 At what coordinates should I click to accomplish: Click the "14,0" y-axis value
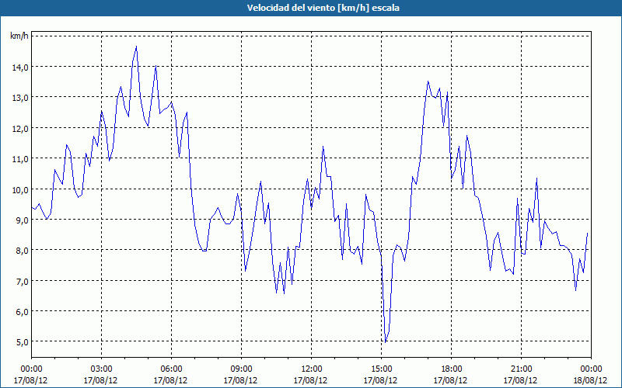pyautogui.click(x=20, y=67)
